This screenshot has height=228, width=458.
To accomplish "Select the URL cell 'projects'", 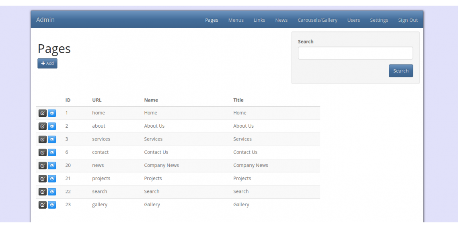I will coord(101,178).
